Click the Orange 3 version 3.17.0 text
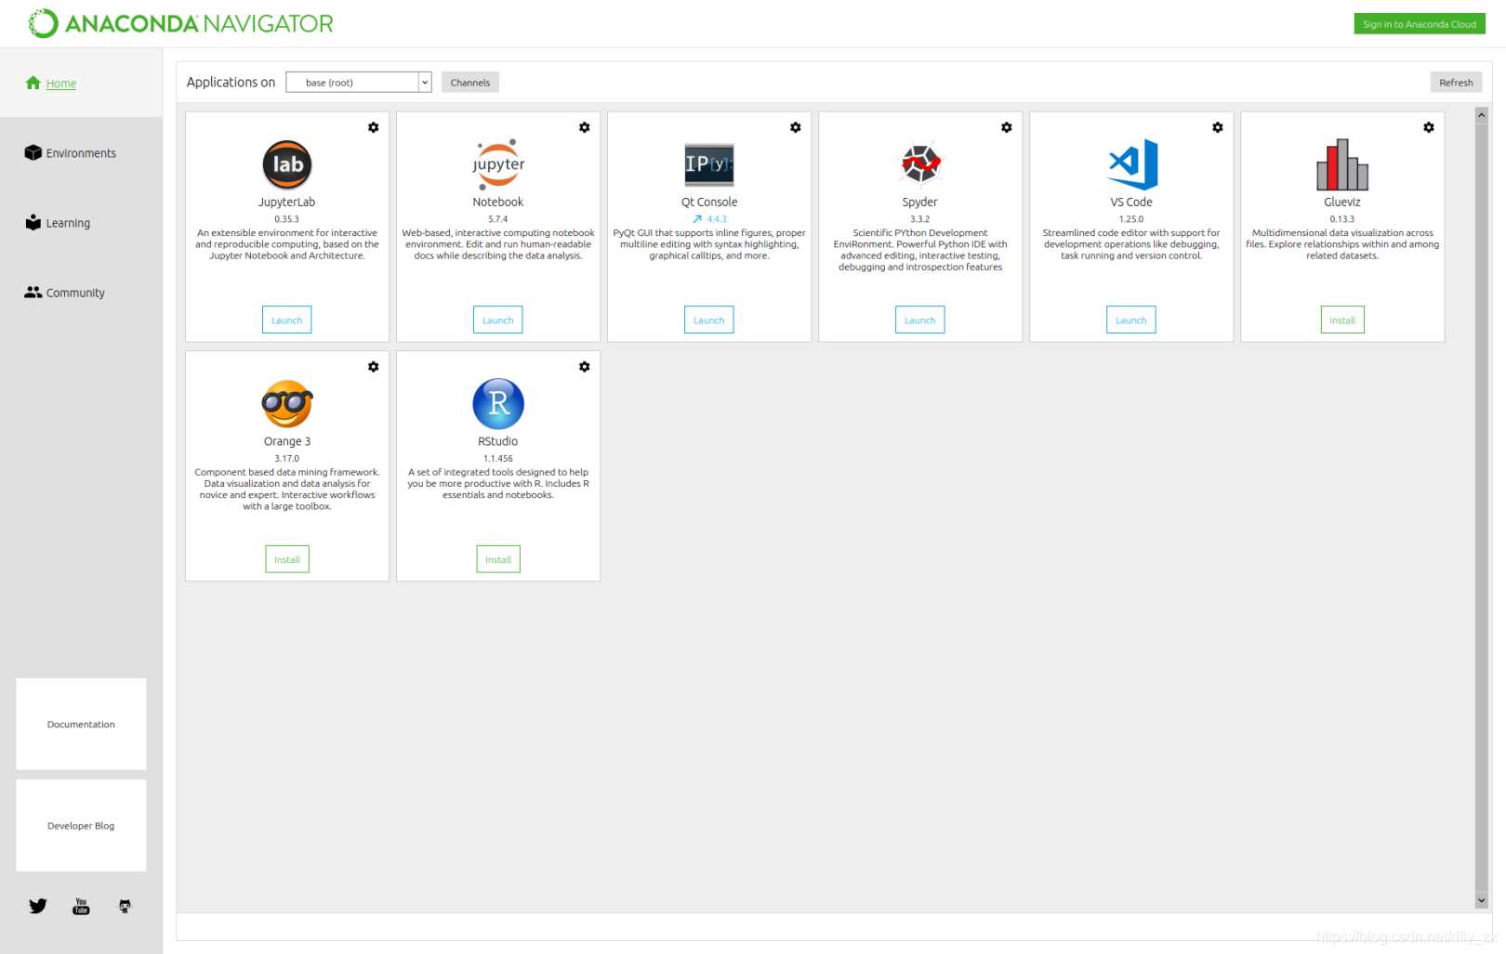 pos(287,459)
